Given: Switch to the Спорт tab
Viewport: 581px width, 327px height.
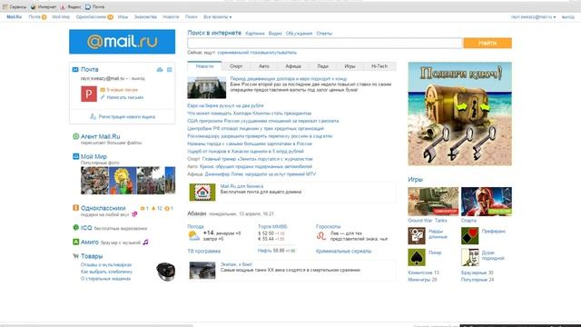Looking at the screenshot, I should (236, 66).
